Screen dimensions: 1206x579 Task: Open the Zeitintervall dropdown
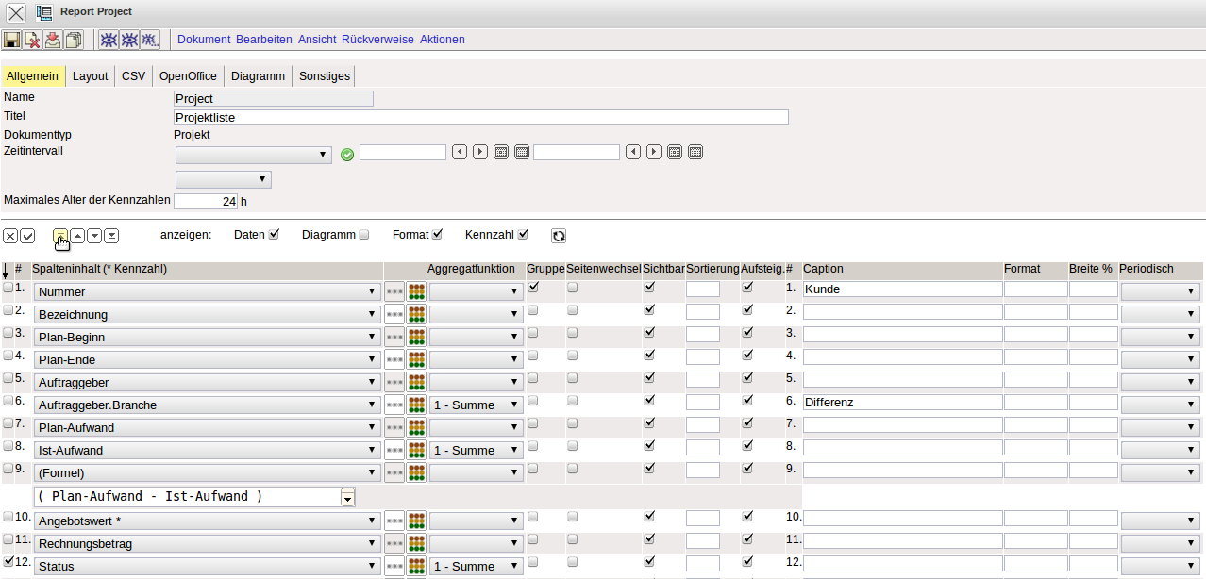(x=253, y=154)
